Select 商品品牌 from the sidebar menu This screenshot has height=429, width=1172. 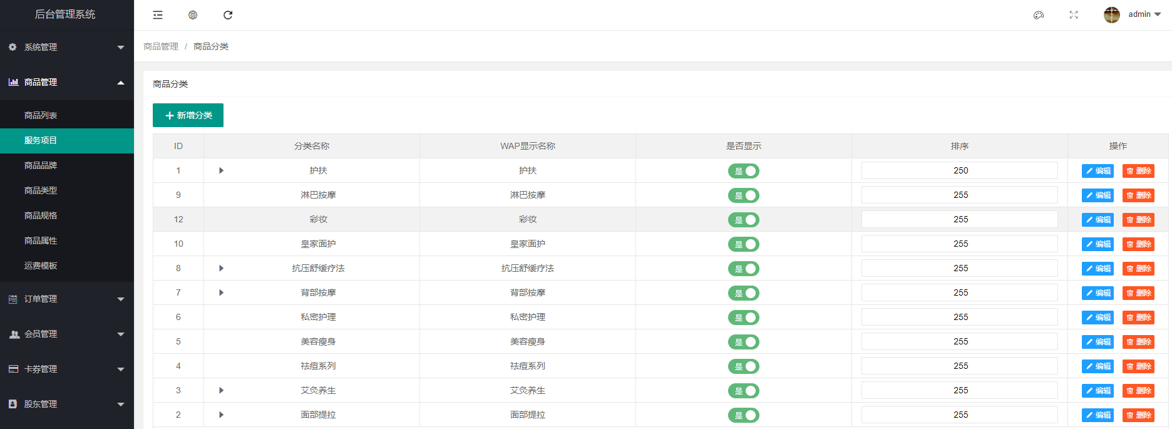(41, 165)
